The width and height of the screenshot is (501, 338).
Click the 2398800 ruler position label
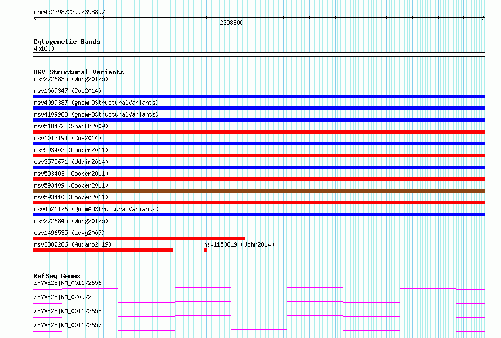pos(232,23)
